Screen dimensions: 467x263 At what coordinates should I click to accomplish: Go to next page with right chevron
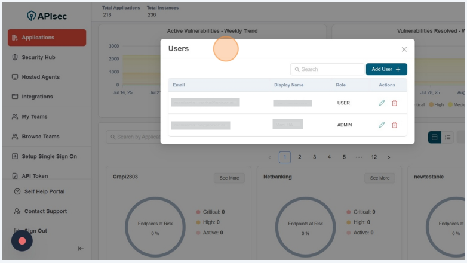pyautogui.click(x=389, y=157)
